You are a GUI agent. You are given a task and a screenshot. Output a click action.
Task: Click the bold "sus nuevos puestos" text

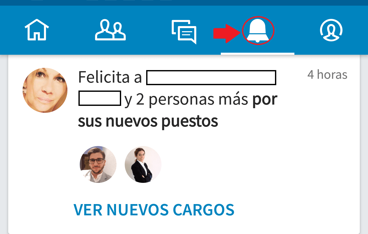[148, 121]
